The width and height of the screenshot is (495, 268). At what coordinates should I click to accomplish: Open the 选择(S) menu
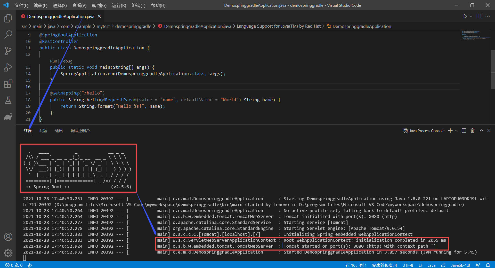60,5
